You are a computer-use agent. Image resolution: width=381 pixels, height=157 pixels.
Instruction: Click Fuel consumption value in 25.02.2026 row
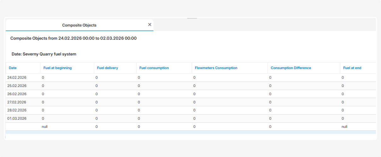139,86
